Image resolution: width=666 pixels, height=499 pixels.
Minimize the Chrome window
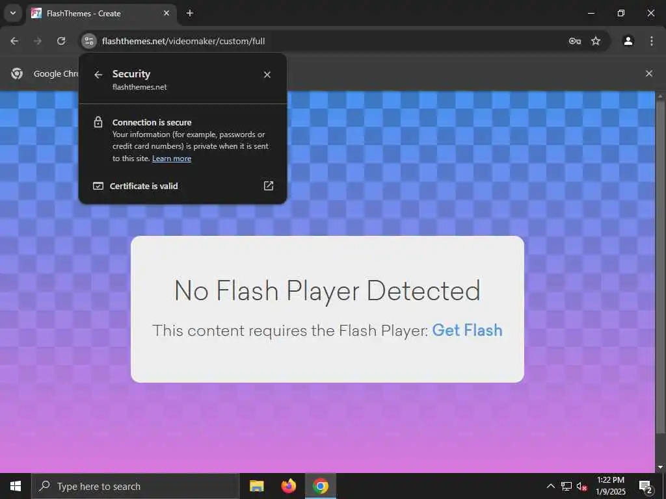point(591,13)
